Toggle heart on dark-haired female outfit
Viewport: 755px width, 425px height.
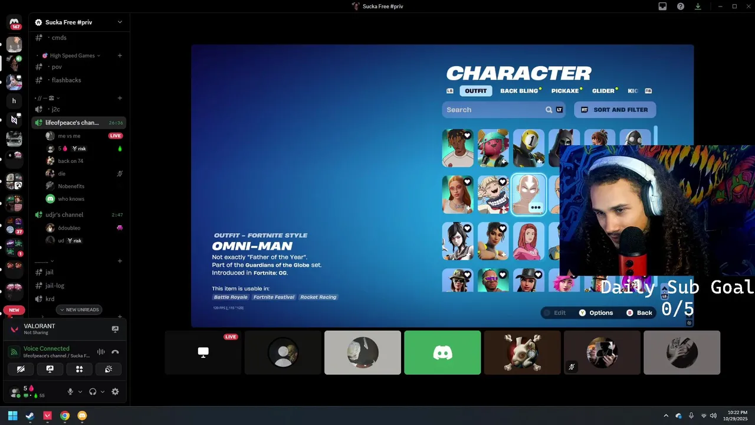coord(467,228)
